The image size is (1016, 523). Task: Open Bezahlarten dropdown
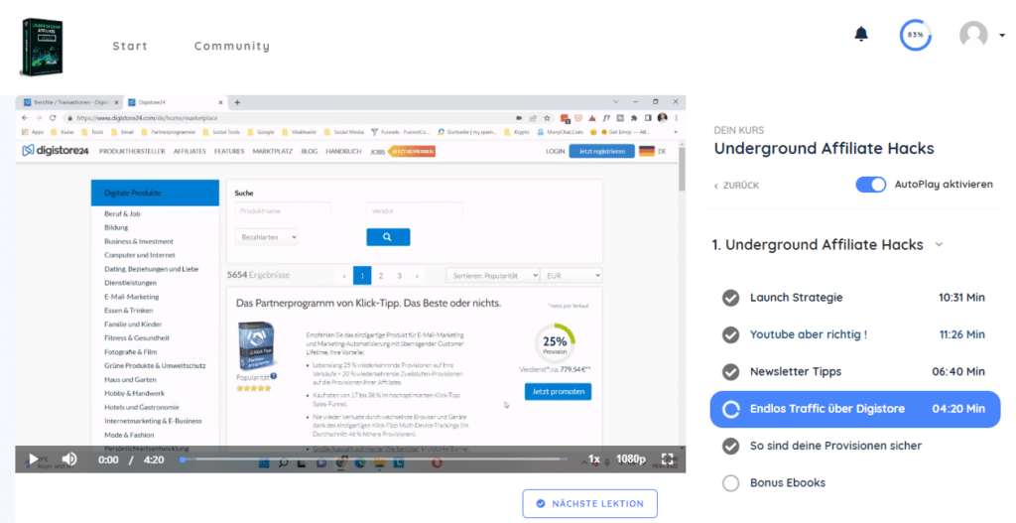(266, 237)
